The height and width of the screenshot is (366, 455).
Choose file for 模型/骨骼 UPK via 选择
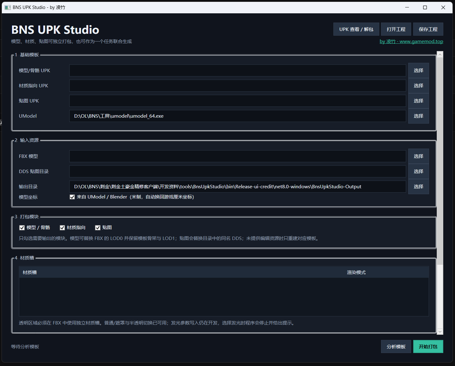pos(419,70)
